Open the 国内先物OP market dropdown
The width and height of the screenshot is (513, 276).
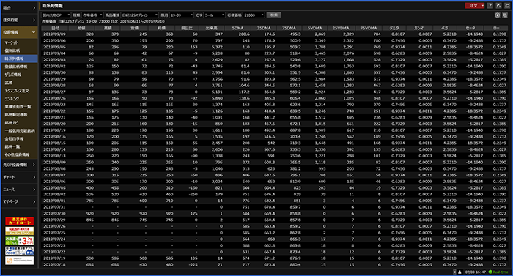(56, 15)
